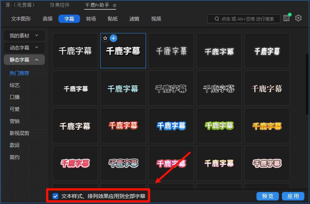Viewport: 310px width, 204px height.
Task: Open the 视频 tab
Action: point(156,19)
